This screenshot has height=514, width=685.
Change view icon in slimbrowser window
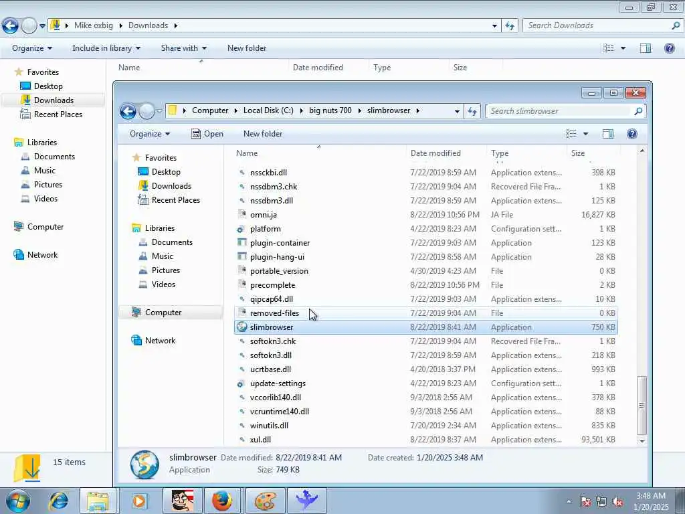[571, 134]
